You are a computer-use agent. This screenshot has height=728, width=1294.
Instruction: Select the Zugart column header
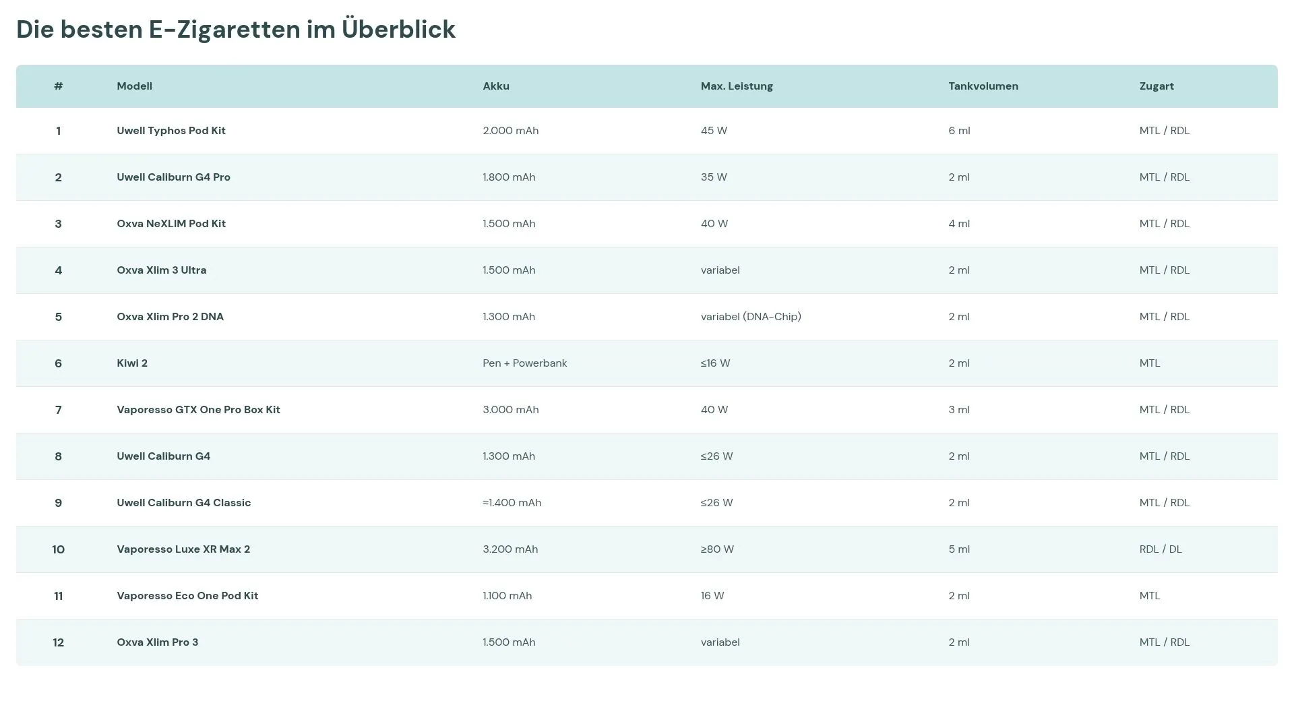(1157, 86)
